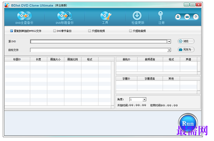Click title table horizontal scrollbar

click(x=58, y=107)
